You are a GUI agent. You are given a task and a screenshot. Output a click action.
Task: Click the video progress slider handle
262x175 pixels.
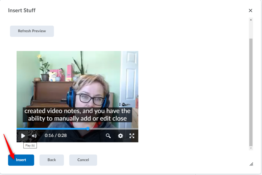[x=88, y=129]
